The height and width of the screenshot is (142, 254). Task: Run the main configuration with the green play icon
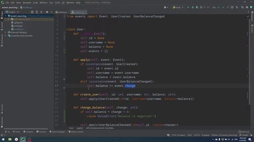pos(188,7)
